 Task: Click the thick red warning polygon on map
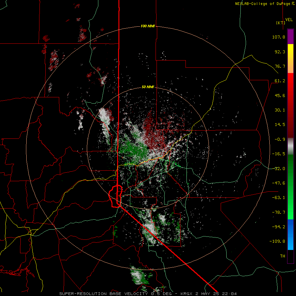coord(115,196)
